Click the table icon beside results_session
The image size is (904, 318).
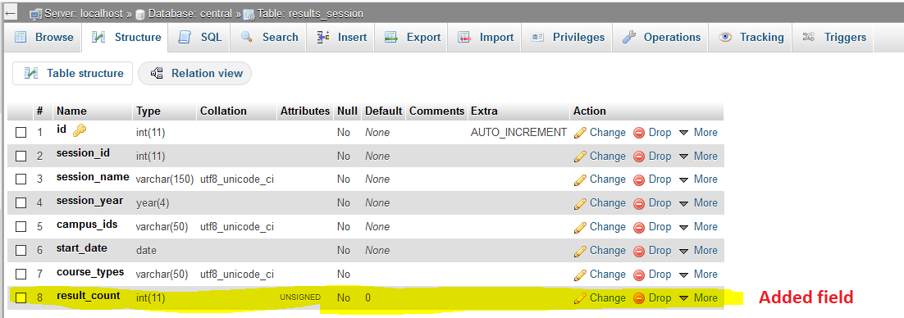pos(249,14)
